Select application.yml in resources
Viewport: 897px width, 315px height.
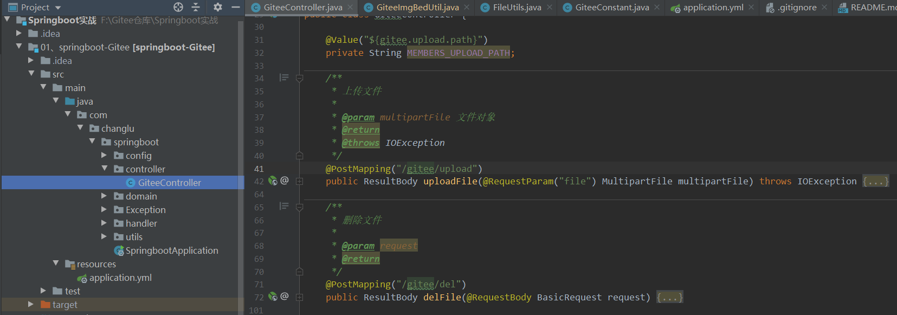point(120,278)
